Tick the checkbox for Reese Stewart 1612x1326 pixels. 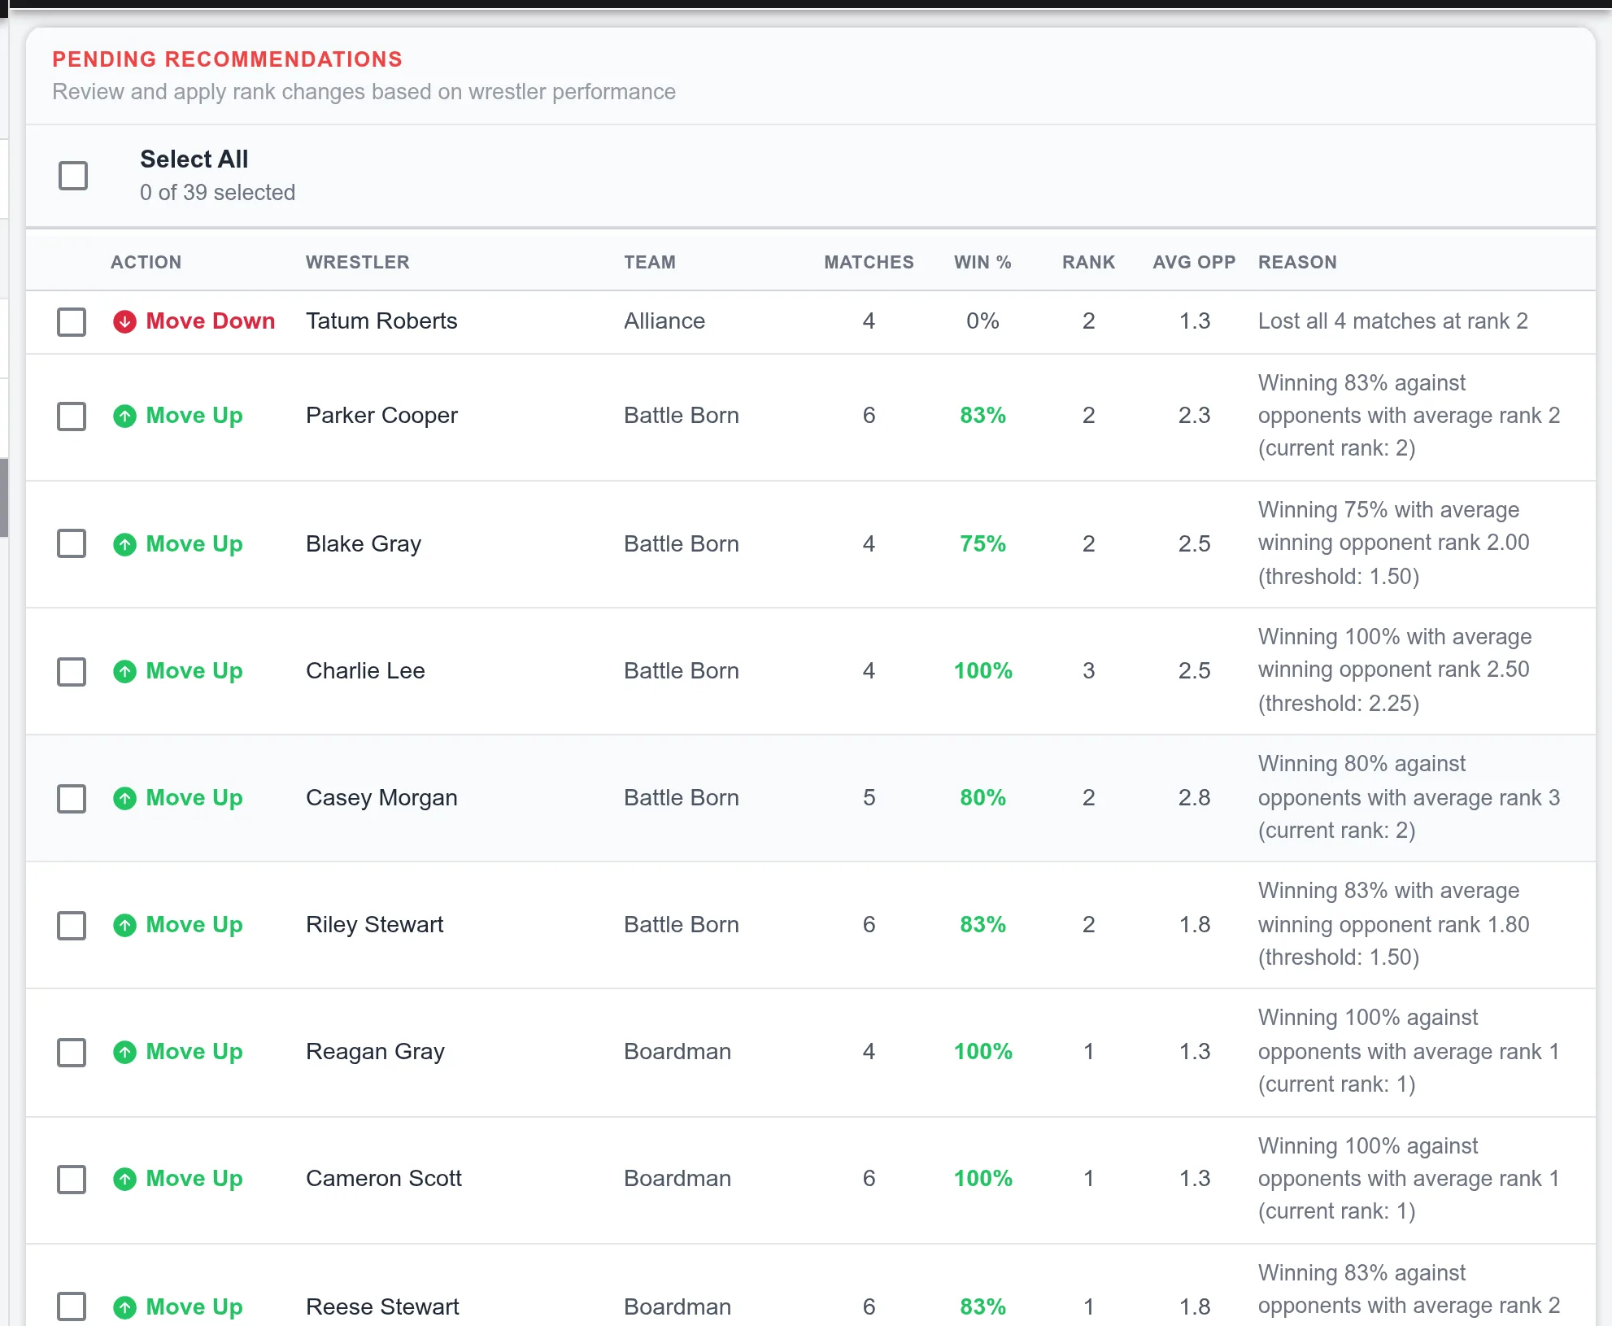[72, 1306]
